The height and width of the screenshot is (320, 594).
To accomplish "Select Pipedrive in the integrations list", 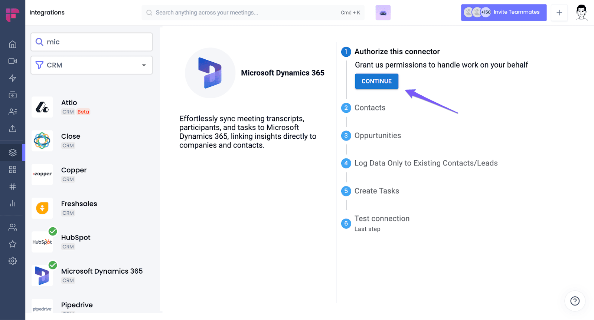I will [77, 305].
